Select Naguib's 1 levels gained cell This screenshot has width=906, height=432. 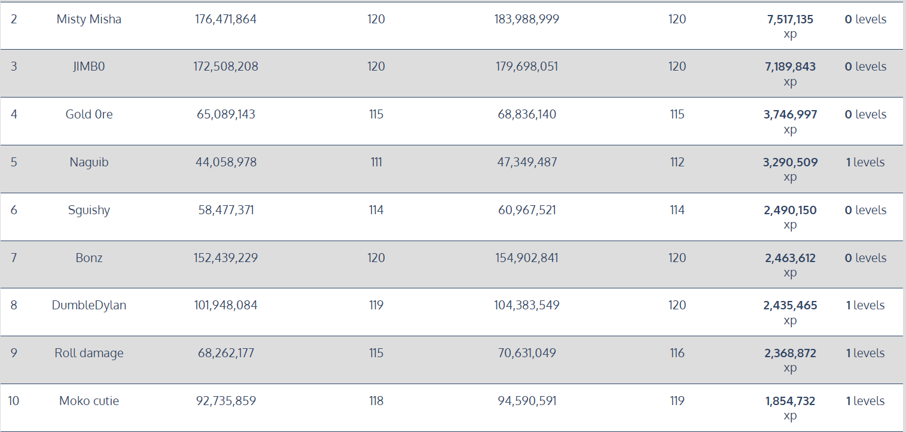(x=865, y=162)
